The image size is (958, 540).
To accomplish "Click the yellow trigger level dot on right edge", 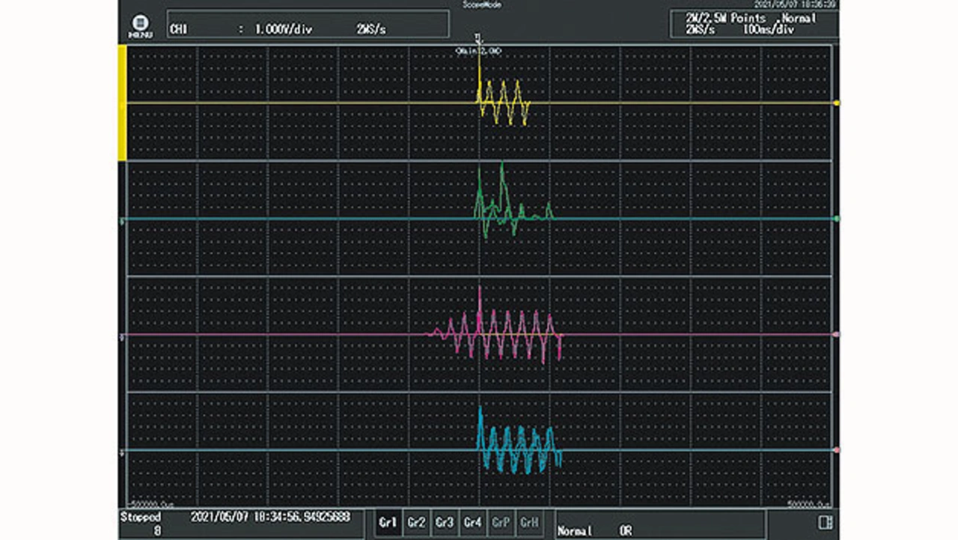I will [x=836, y=103].
